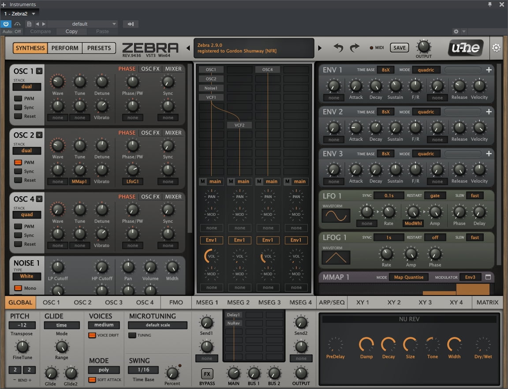Open the ARP/SEQ tab
Screen dimensions: 508x389
point(332,302)
